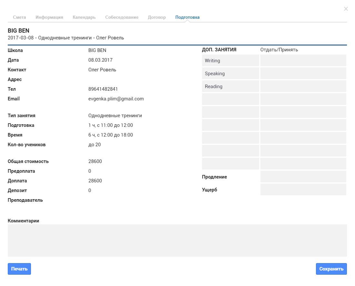Open the Смета tab
Viewport: 355px width, 286px height.
point(19,17)
